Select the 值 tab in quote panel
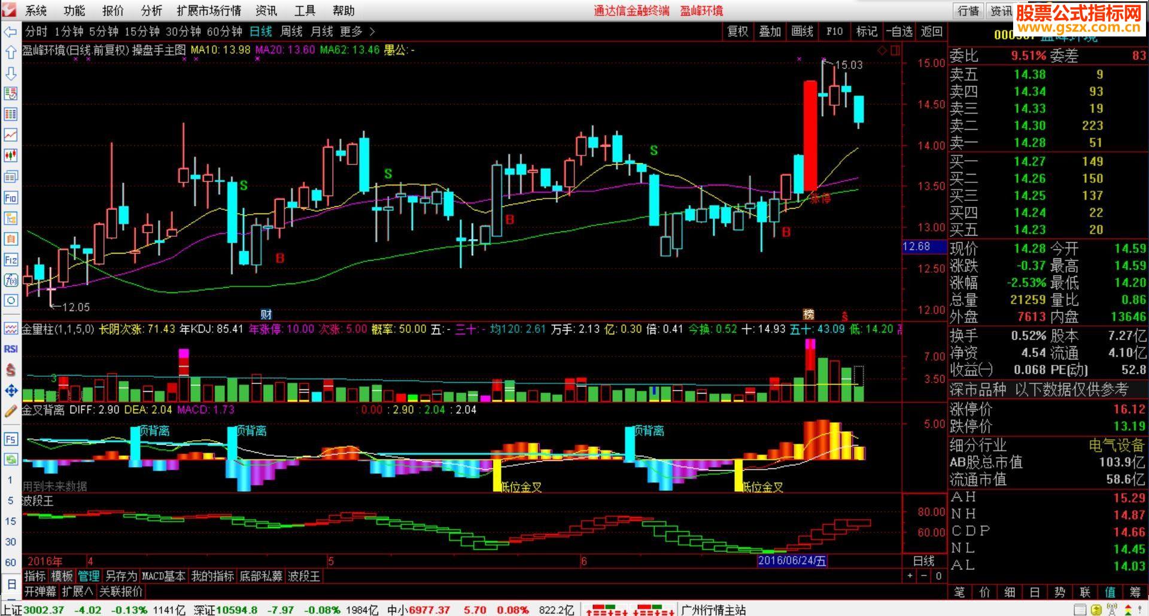 (x=1110, y=592)
